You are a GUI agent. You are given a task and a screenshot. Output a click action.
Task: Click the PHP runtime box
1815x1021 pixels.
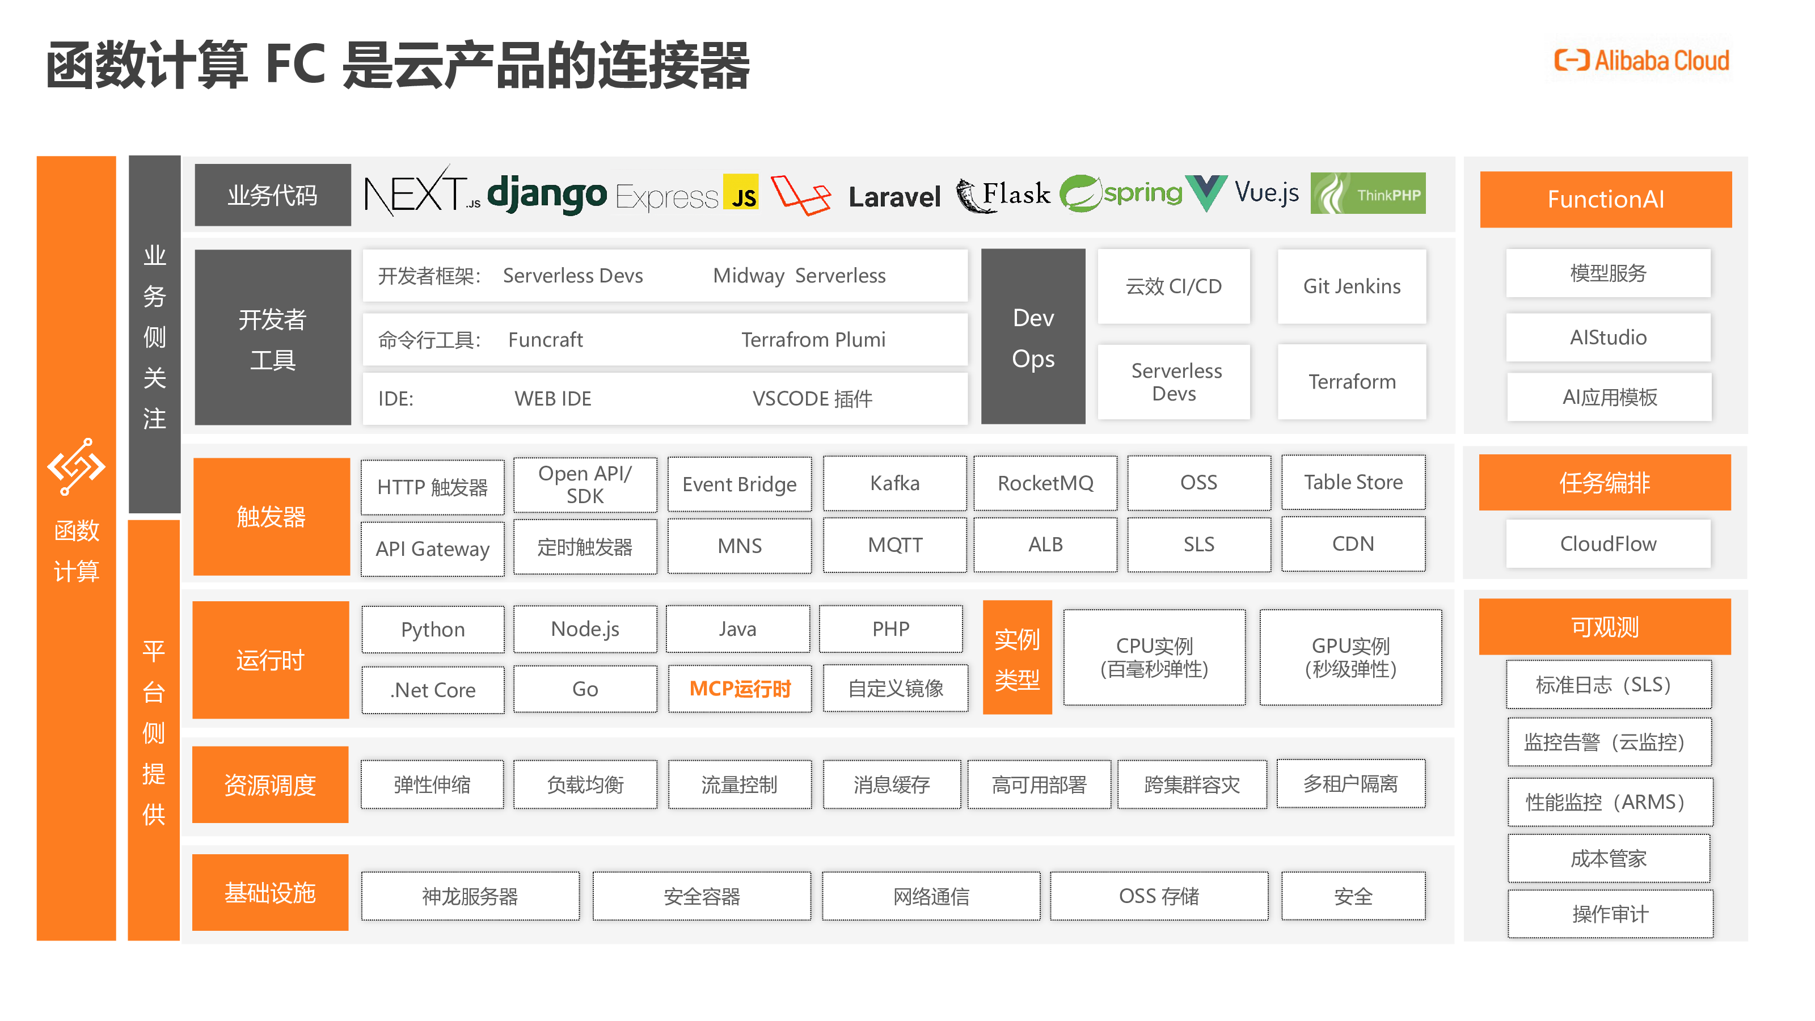coord(890,628)
